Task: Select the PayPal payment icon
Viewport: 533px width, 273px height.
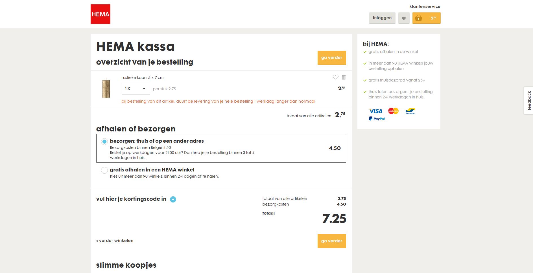Action: (x=377, y=118)
